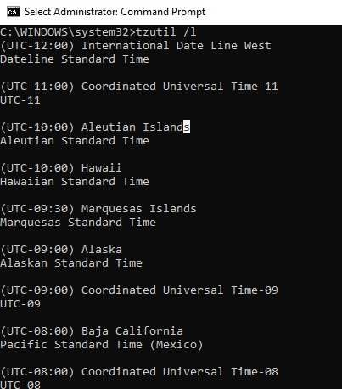
Task: Click the (UTC-11:00) Coordinated Universal Time-11 line
Action: click(139, 87)
